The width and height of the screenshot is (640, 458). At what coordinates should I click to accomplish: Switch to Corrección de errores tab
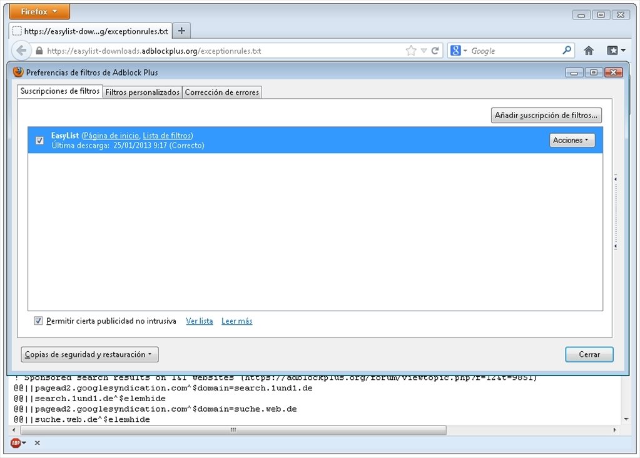point(221,92)
